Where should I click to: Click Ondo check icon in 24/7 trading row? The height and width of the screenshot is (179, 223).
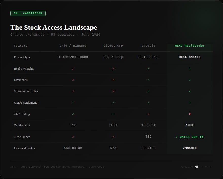click(x=73, y=114)
